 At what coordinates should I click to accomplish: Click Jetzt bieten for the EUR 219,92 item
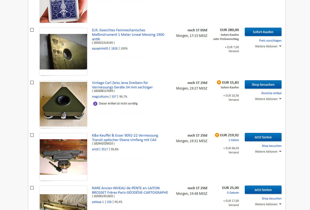click(263, 137)
